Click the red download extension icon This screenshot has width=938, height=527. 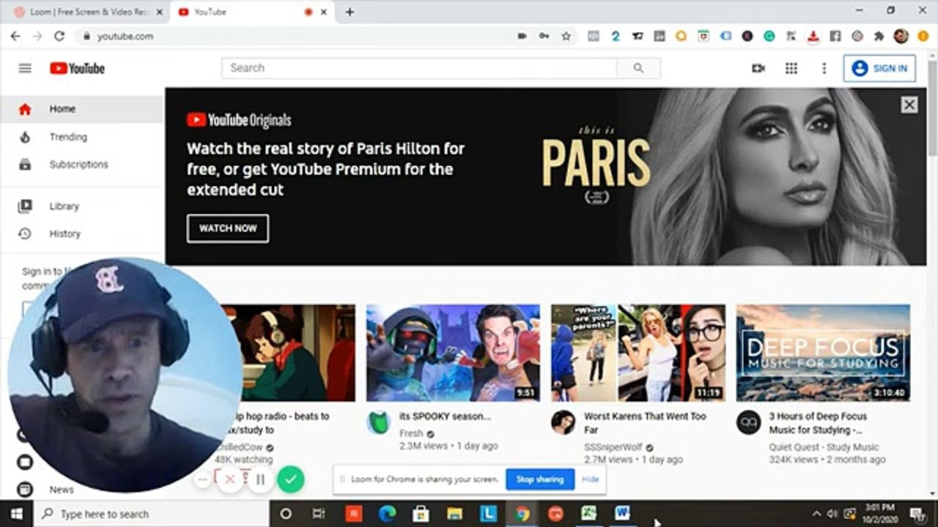(813, 36)
